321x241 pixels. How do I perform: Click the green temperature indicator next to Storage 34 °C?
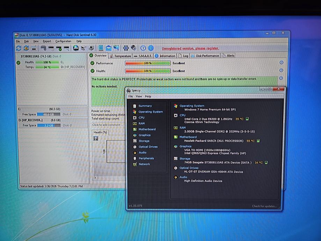coord(266,162)
